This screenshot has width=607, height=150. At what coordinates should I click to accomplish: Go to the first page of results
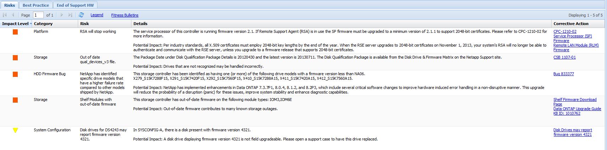(5, 15)
